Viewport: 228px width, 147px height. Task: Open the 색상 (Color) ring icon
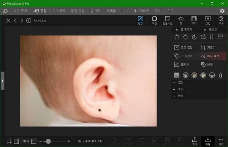[154, 21]
